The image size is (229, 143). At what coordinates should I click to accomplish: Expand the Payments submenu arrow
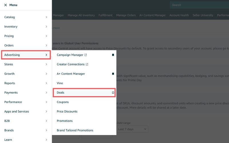46,93
